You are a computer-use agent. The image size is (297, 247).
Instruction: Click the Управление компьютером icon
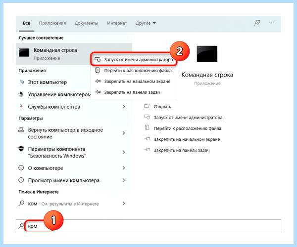pos(21,94)
